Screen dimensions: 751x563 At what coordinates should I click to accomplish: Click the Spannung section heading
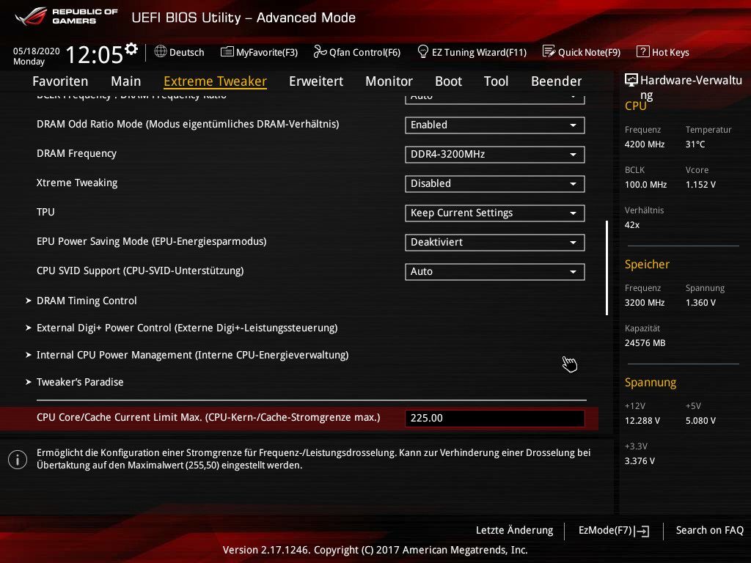651,383
